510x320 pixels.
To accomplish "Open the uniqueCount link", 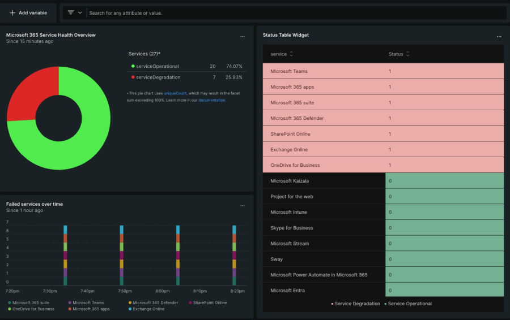I will pyautogui.click(x=175, y=93).
